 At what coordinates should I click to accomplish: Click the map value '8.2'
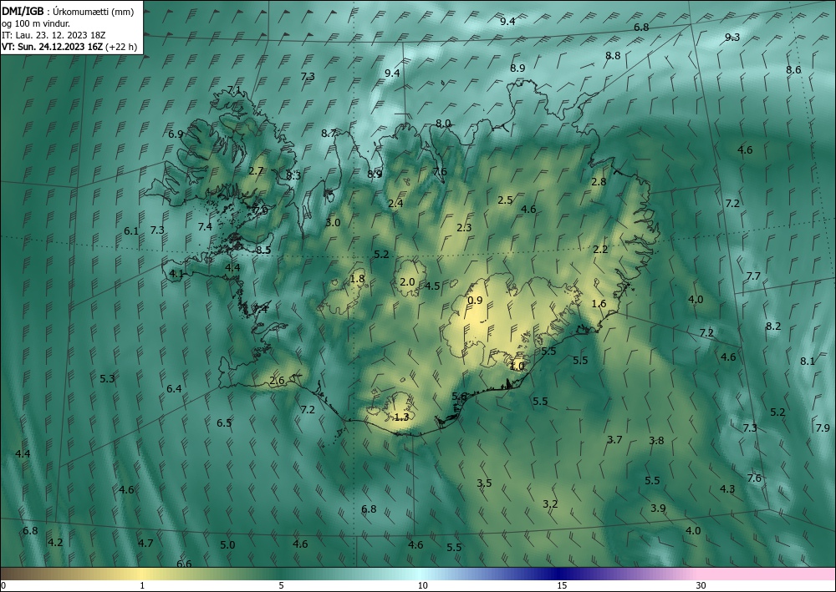(x=773, y=326)
